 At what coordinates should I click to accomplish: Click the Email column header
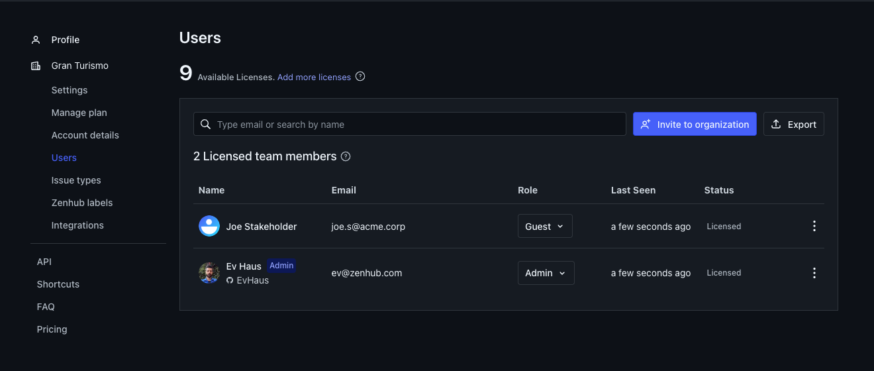(344, 190)
